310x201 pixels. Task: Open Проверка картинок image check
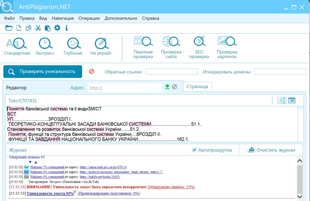[227, 47]
